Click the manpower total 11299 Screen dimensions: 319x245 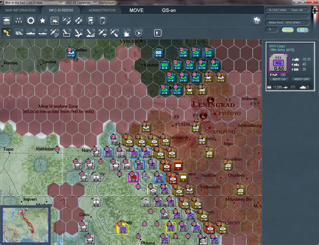click(x=277, y=87)
